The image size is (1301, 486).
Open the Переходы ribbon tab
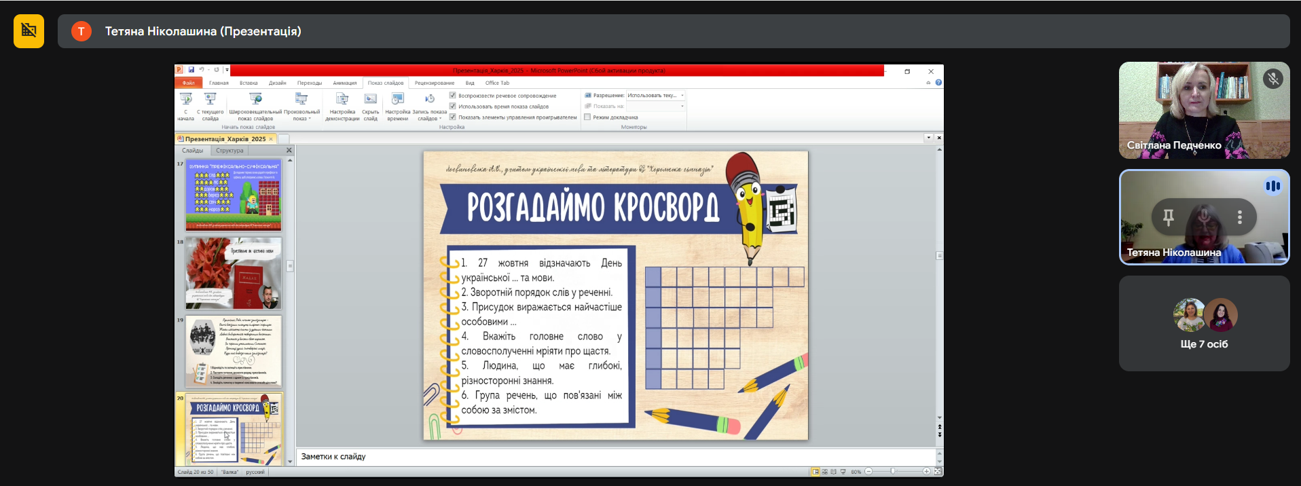(309, 83)
